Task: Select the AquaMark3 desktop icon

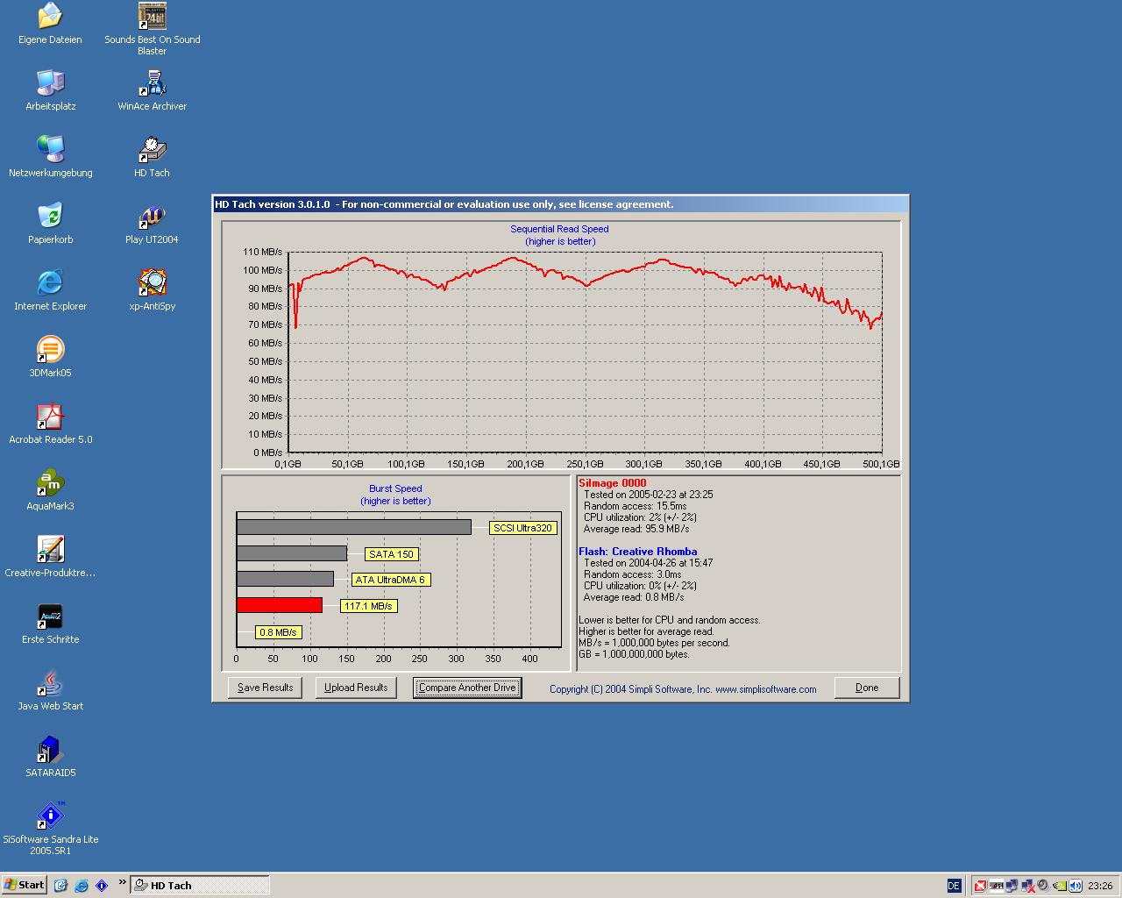Action: click(x=50, y=491)
